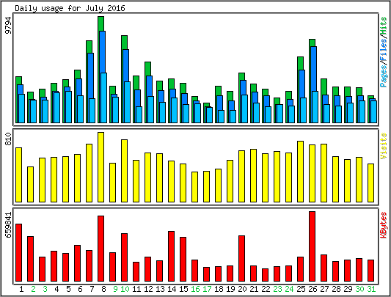Select the 9794 axis maximum label
391x297 pixels.
coord(9,25)
